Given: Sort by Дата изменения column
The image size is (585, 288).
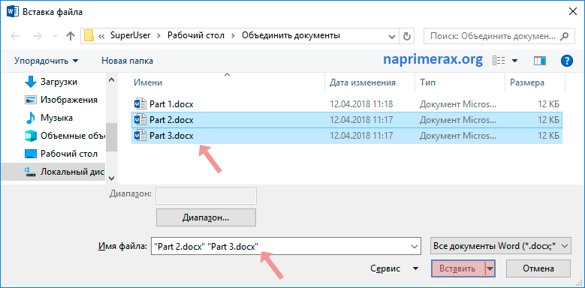Looking at the screenshot, I should click(x=362, y=82).
